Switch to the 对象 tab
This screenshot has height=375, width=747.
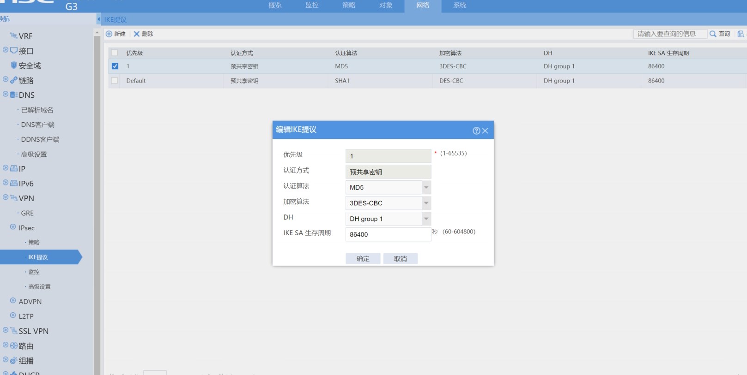click(386, 6)
